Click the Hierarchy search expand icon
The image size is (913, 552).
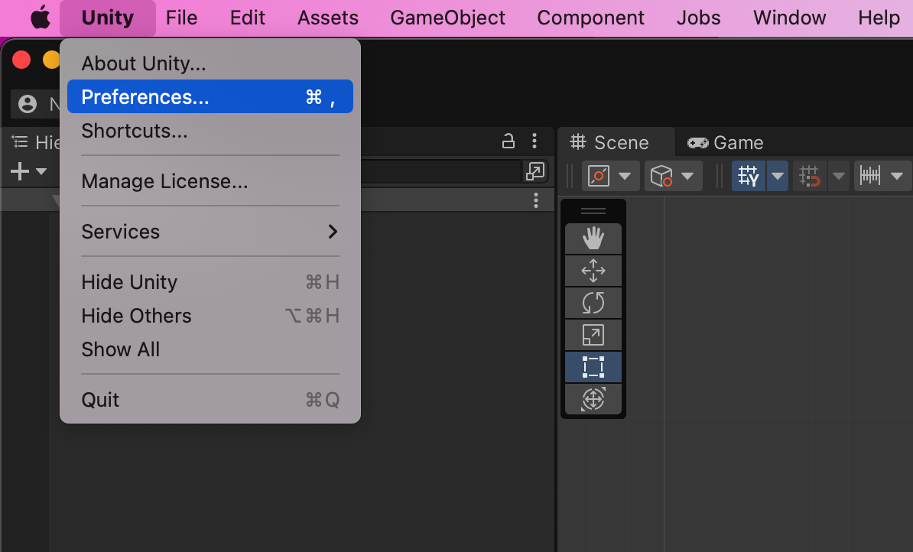coord(535,172)
